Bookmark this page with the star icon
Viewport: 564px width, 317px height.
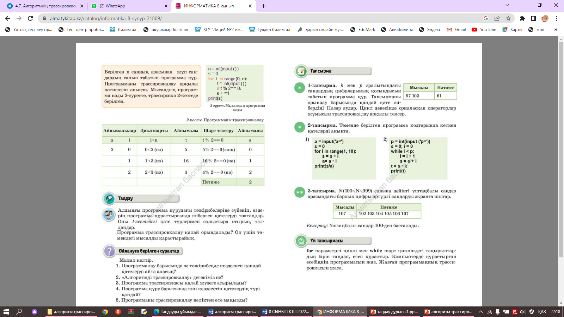coord(508,18)
